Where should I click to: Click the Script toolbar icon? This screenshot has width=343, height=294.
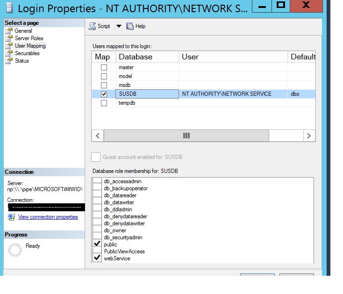pos(92,26)
